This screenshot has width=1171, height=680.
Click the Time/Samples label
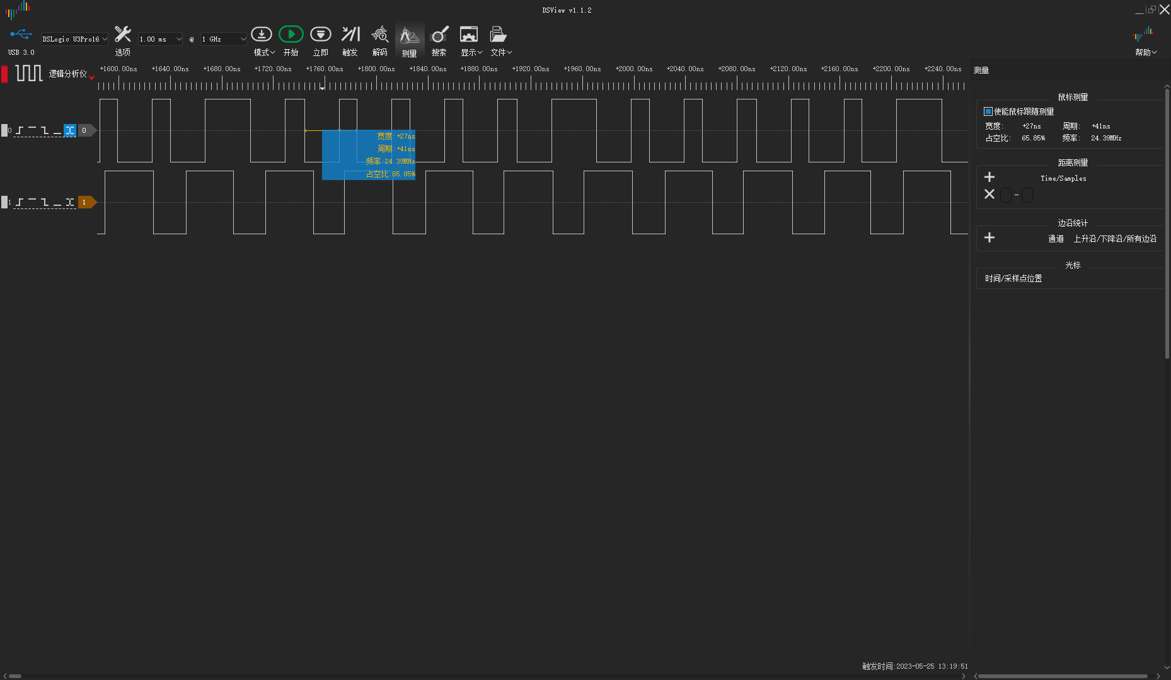point(1063,178)
